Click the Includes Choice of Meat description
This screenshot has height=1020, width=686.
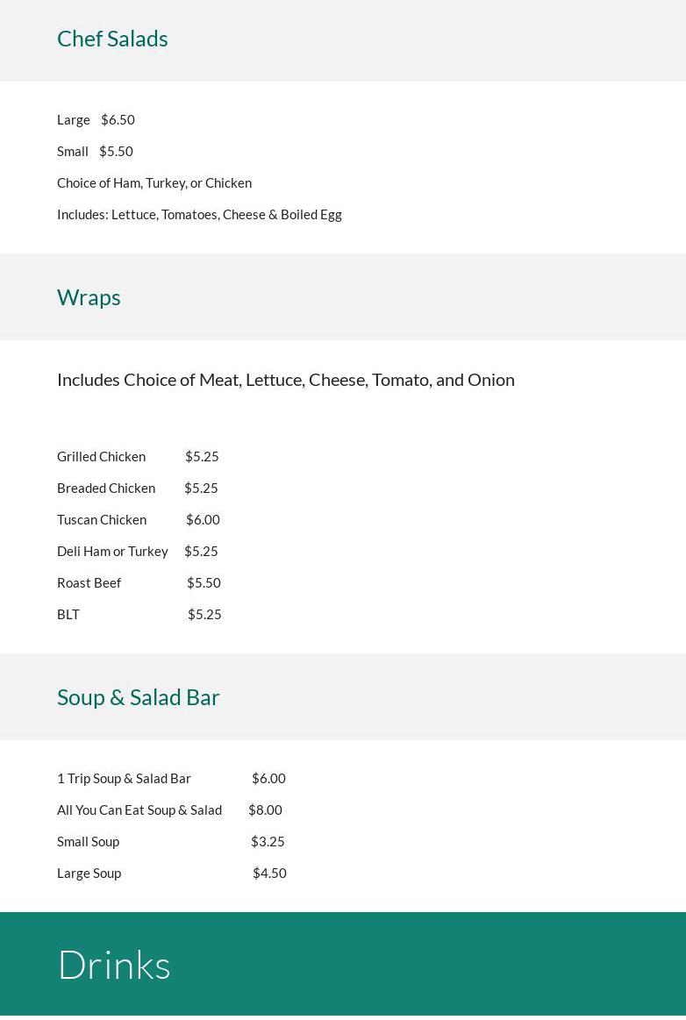[x=285, y=379]
